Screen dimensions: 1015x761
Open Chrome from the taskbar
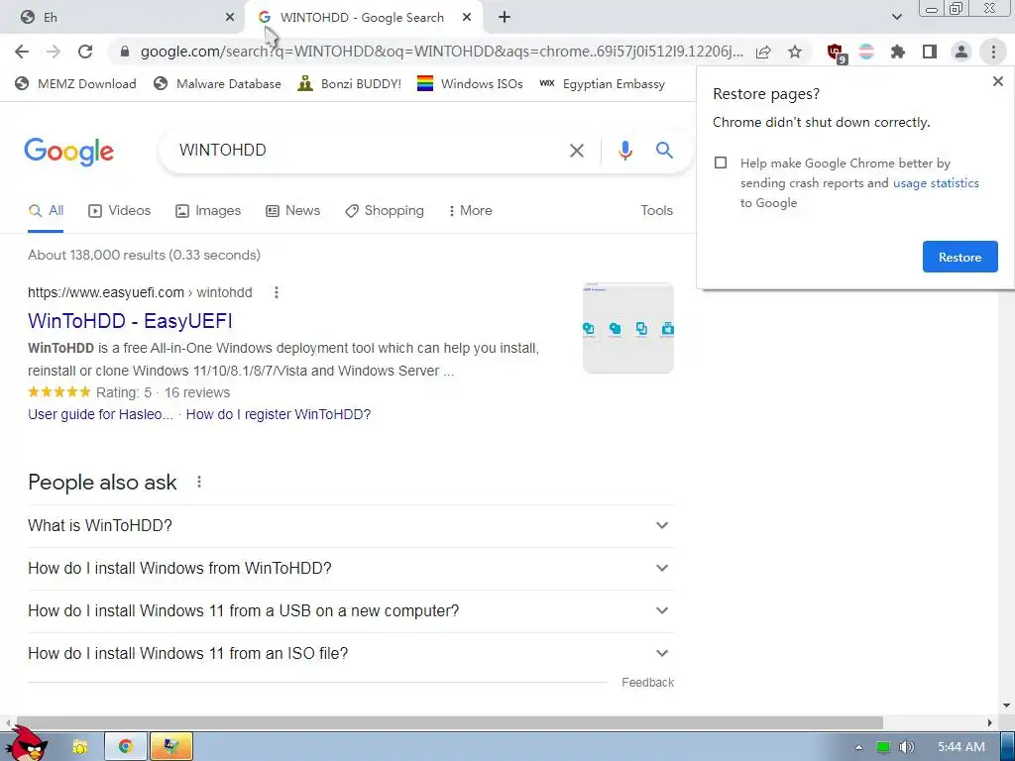tap(126, 747)
